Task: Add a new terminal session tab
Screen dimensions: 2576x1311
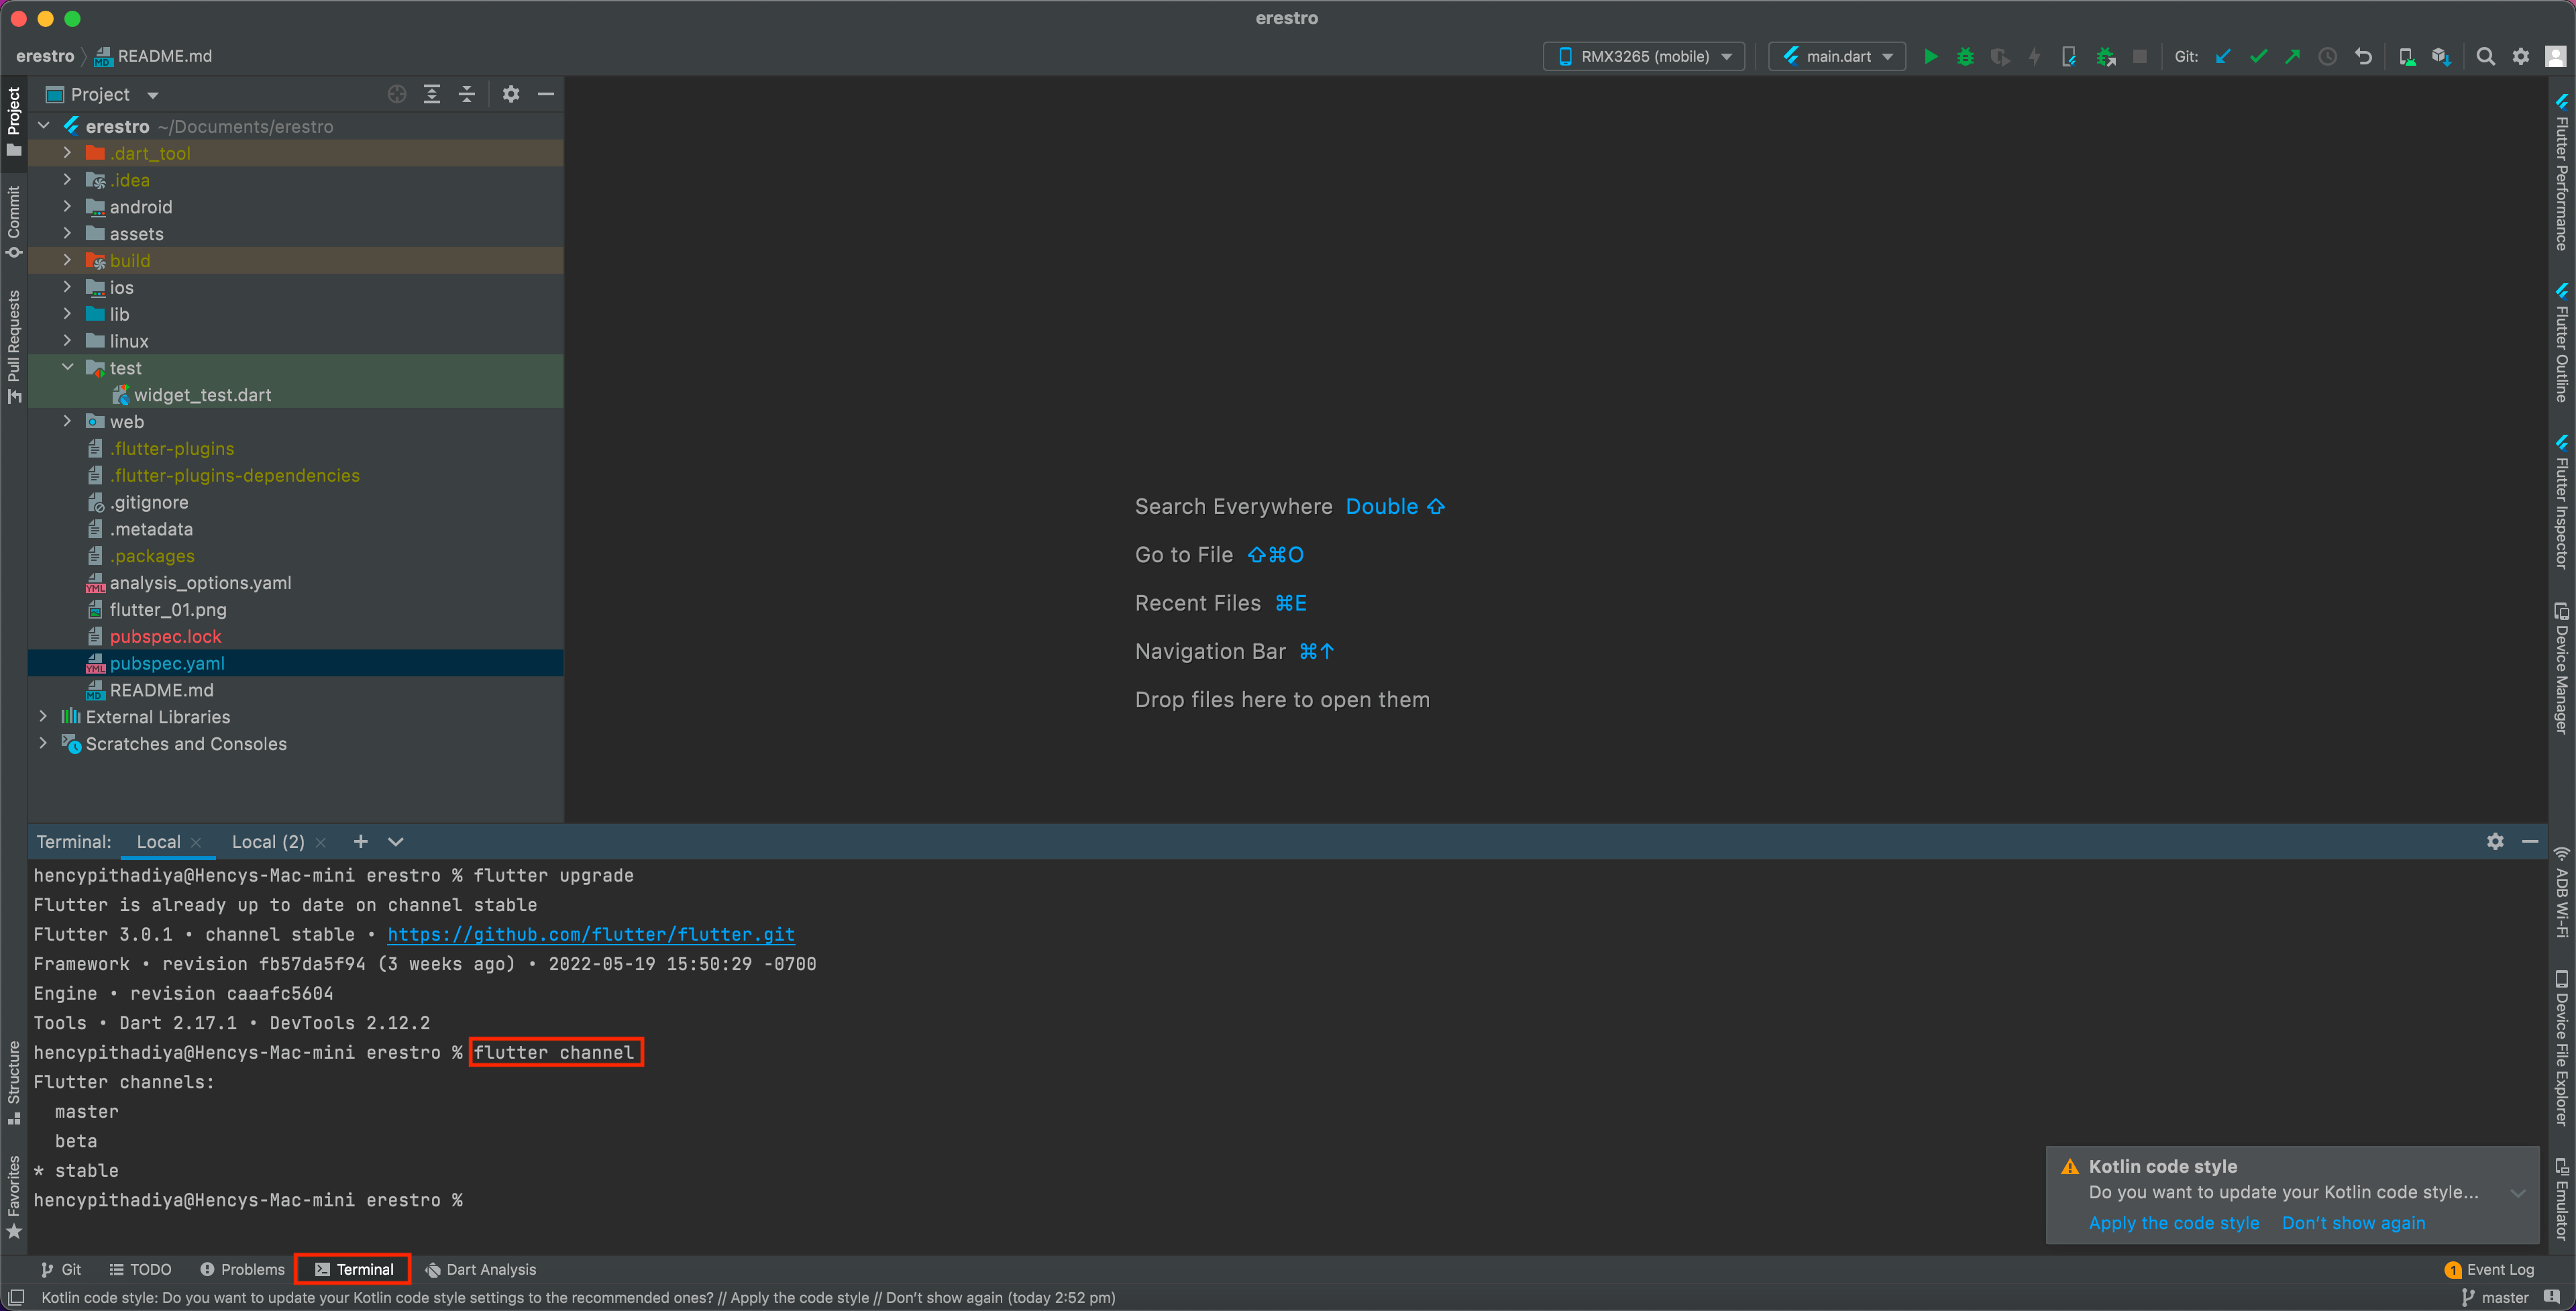Action: coord(361,841)
